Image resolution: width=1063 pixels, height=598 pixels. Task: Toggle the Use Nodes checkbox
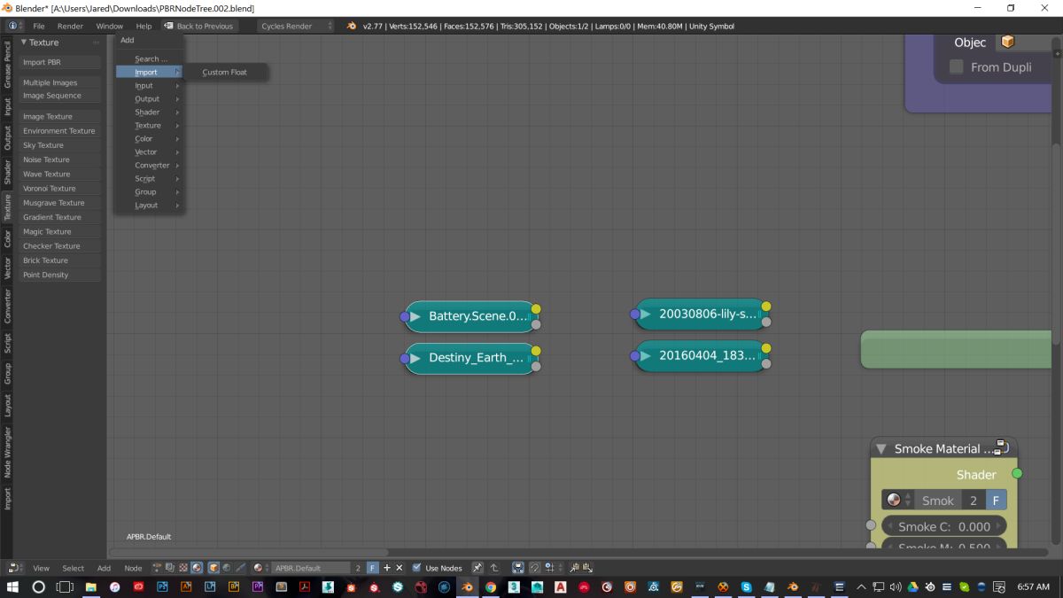[416, 568]
